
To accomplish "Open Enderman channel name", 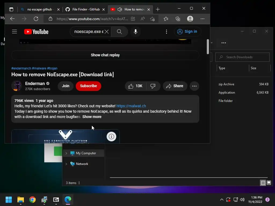I will point(35,84).
